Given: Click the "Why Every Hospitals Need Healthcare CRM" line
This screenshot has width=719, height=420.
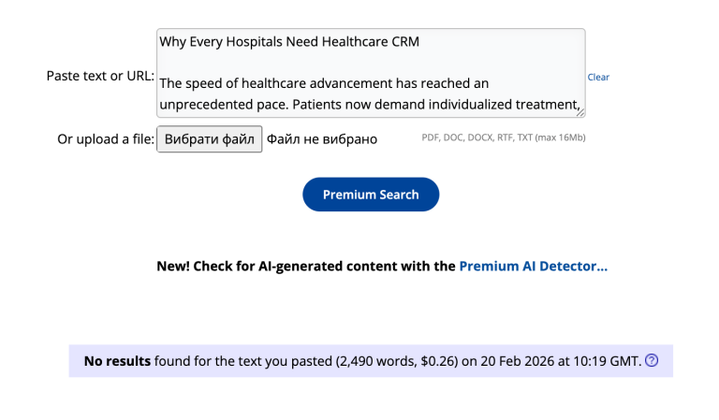Looking at the screenshot, I should [x=289, y=41].
